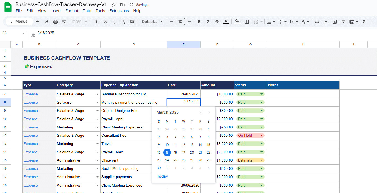Click Today link in the date picker
377x193 pixels.
pyautogui.click(x=162, y=176)
